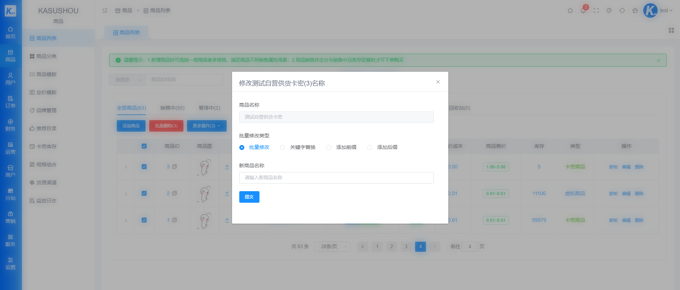The height and width of the screenshot is (290, 680).
Task: Focus the 商品ID/名称 search field
Action: point(184,80)
